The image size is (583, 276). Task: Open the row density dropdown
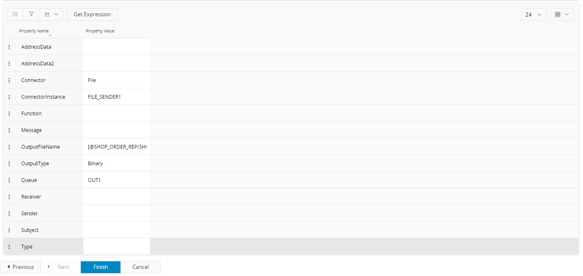(562, 15)
